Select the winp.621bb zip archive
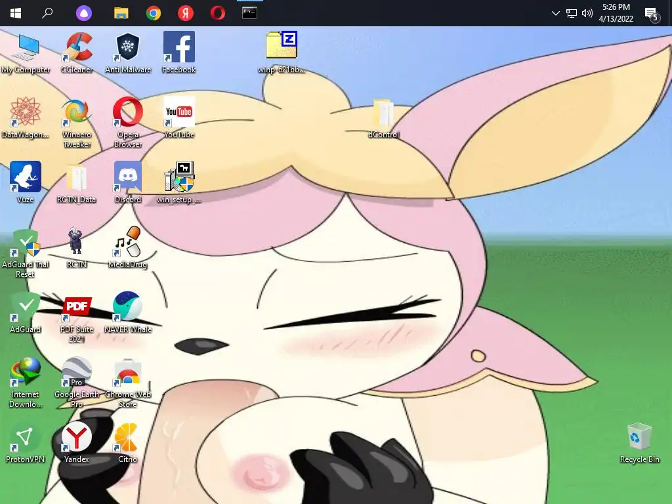672x504 pixels. pyautogui.click(x=281, y=53)
